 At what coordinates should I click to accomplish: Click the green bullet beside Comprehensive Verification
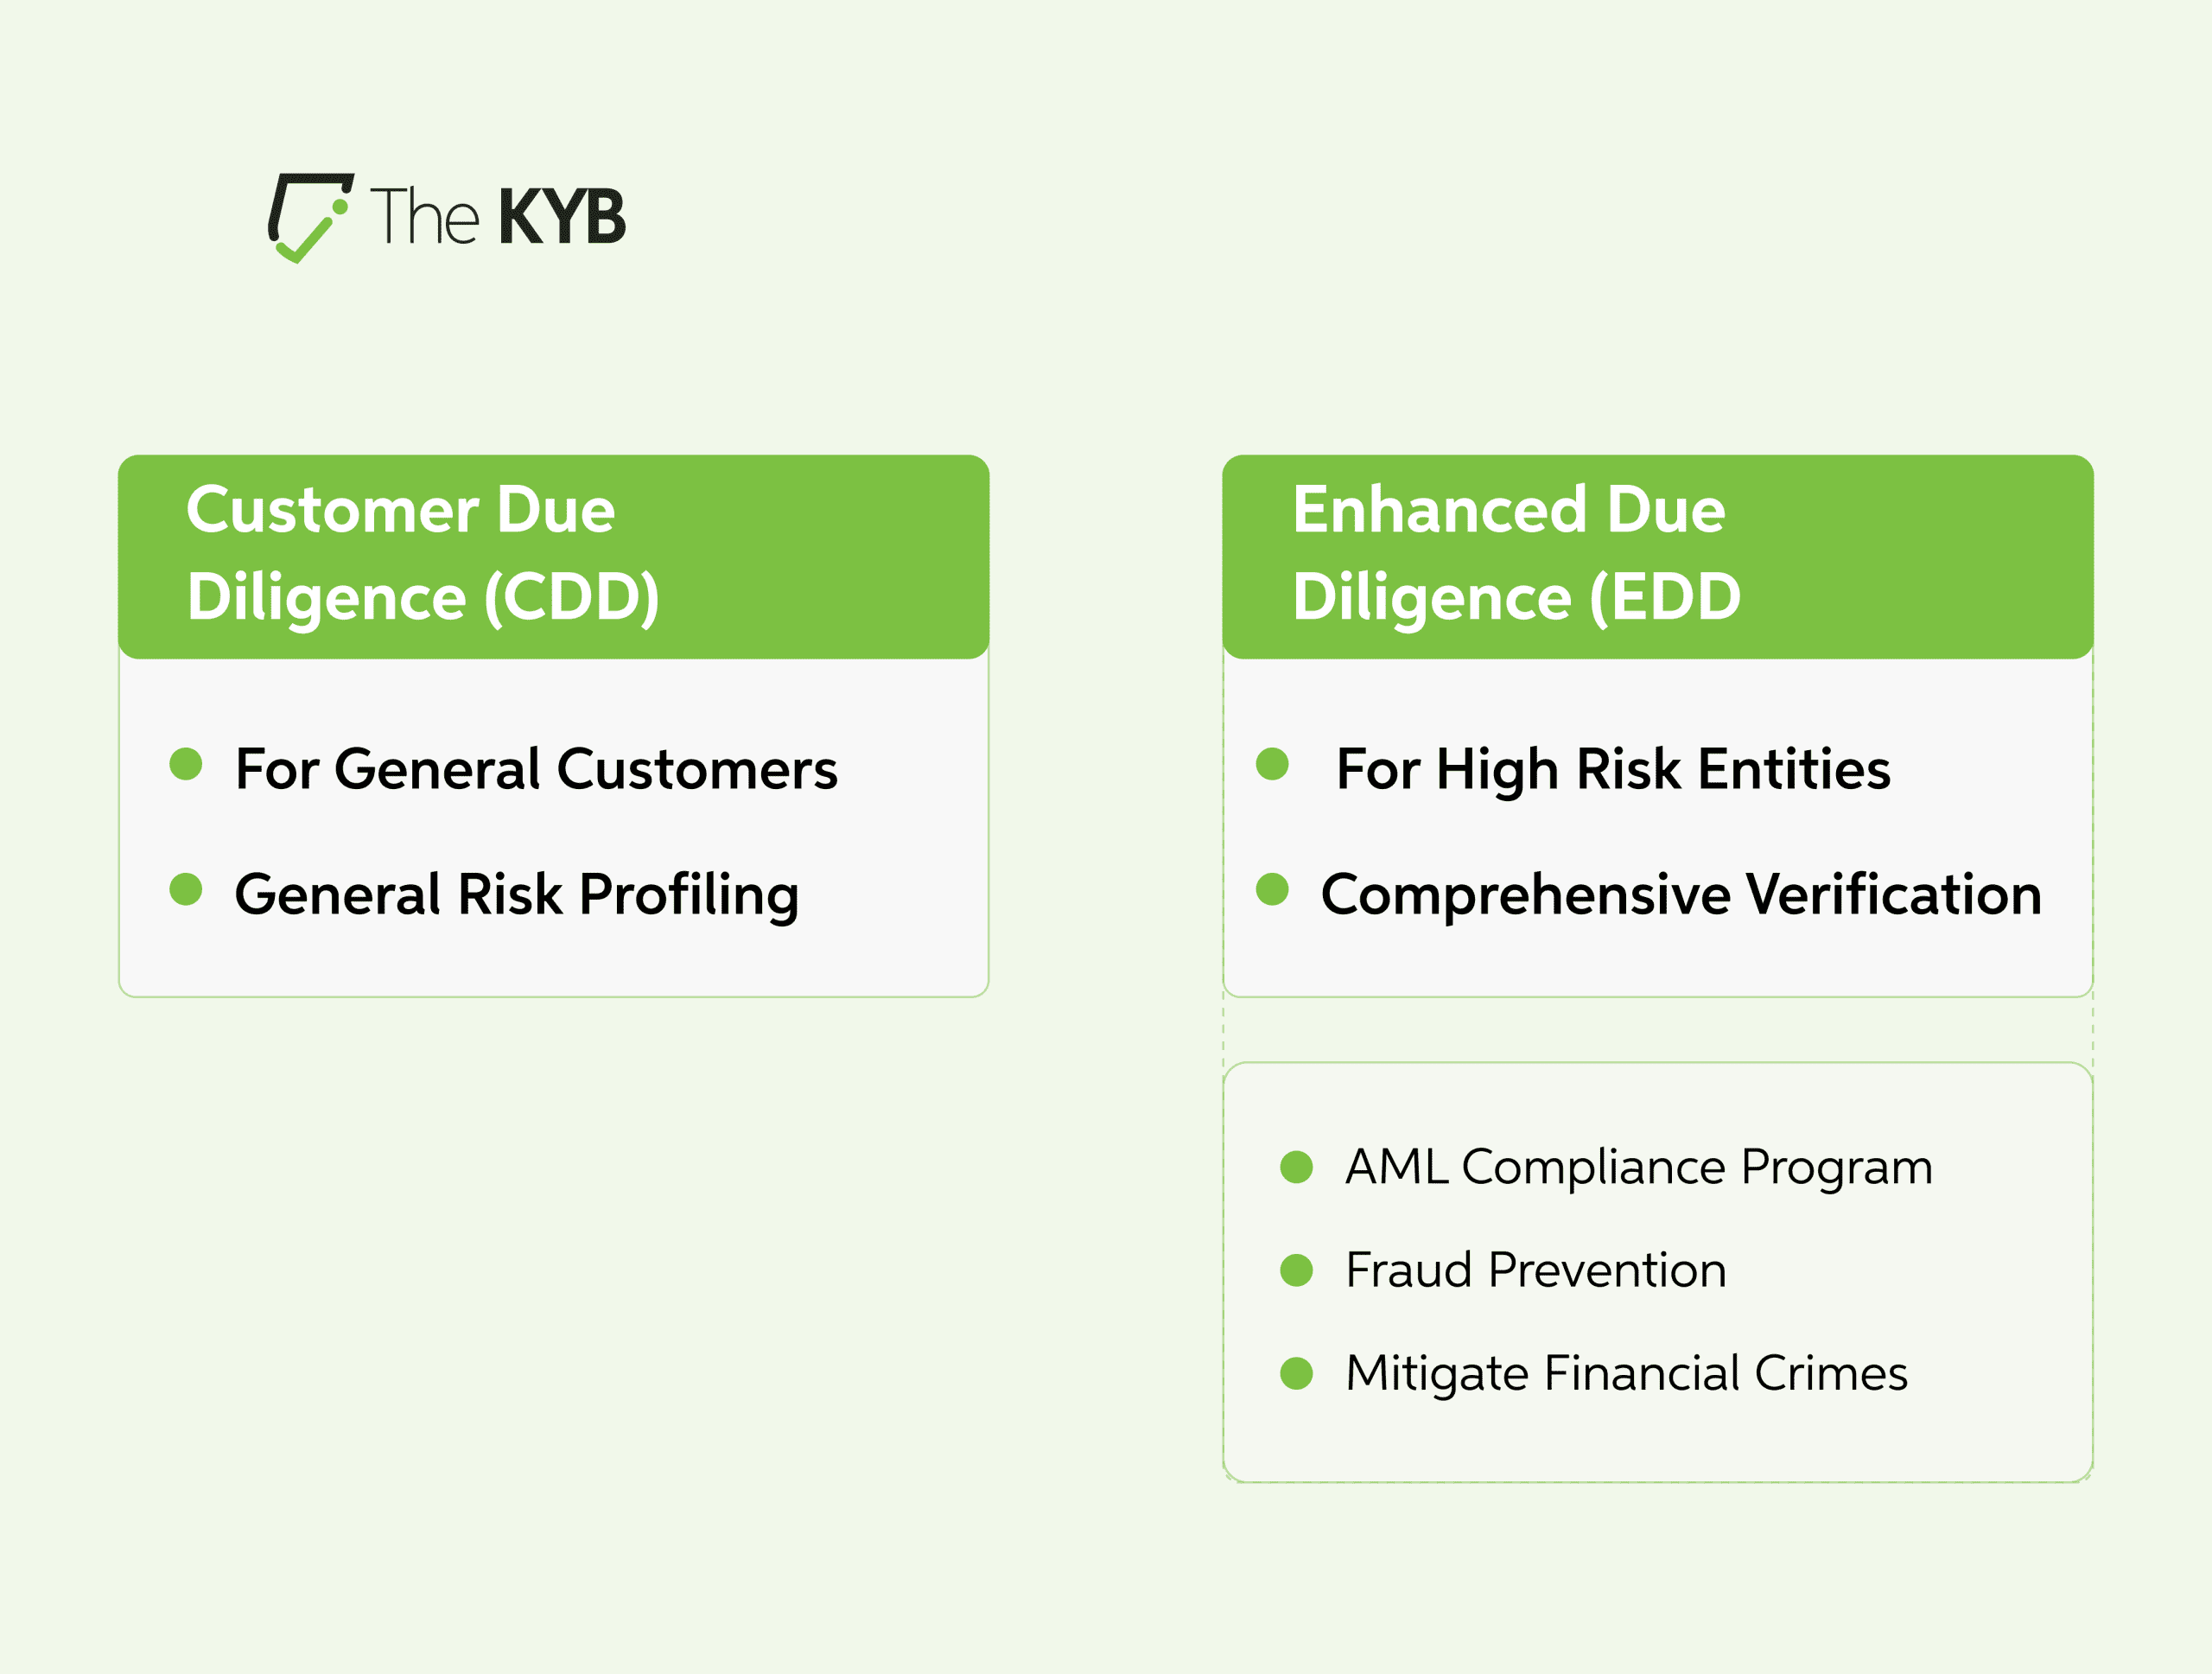[x=1272, y=889]
